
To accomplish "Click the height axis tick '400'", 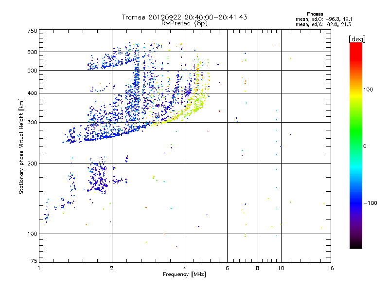I will pyautogui.click(x=32, y=93).
